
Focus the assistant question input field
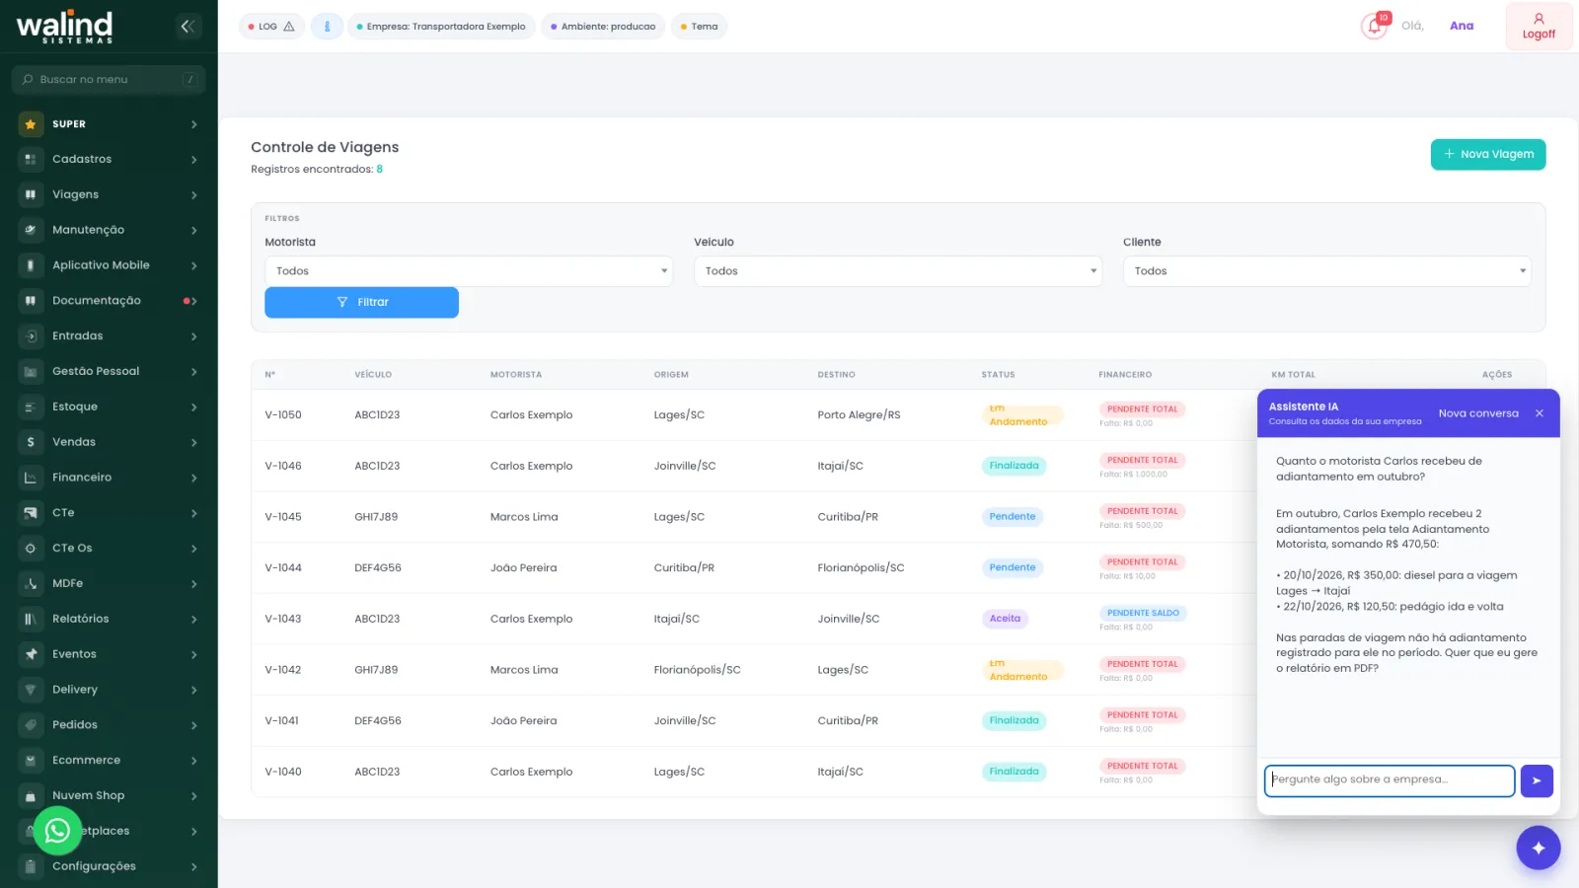pos(1390,780)
